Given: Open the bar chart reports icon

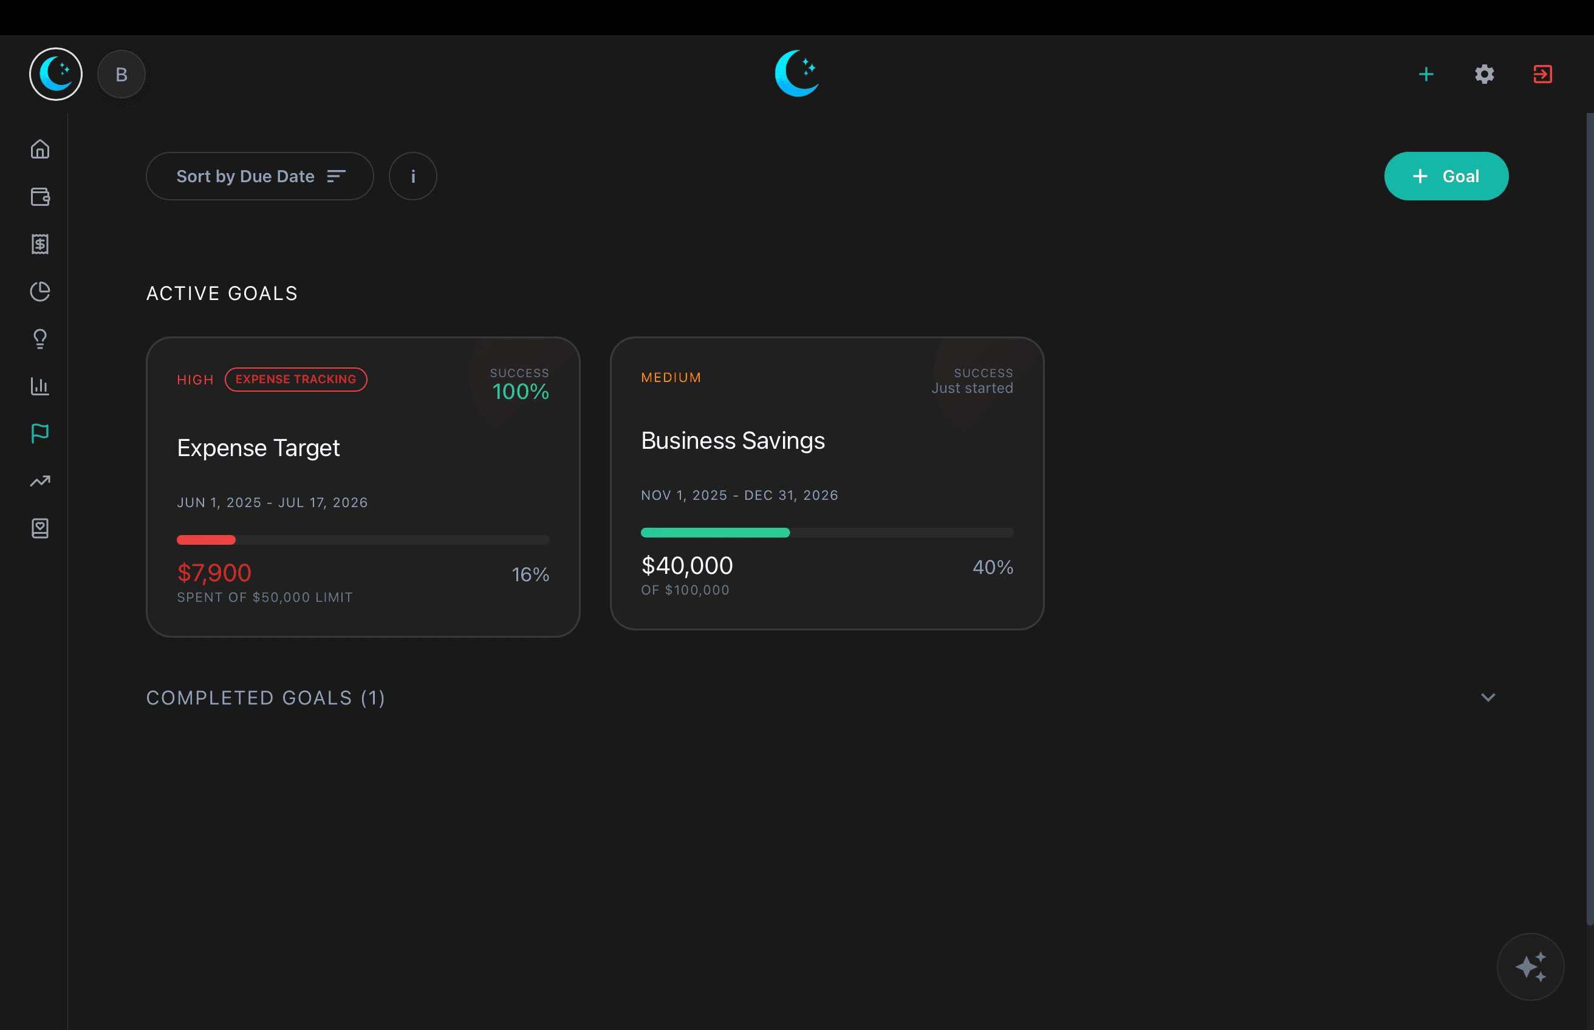Looking at the screenshot, I should pos(40,386).
